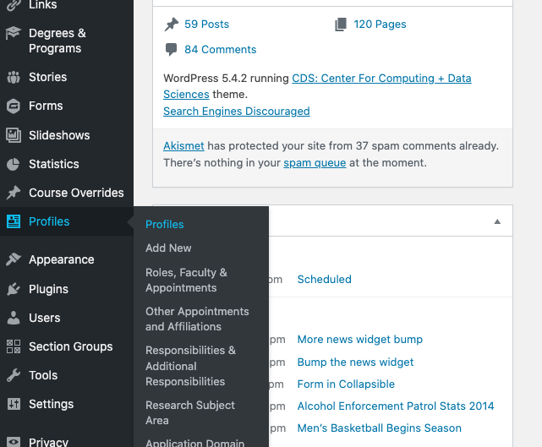Open the Section Groups menu item
542x447 pixels.
click(x=71, y=346)
